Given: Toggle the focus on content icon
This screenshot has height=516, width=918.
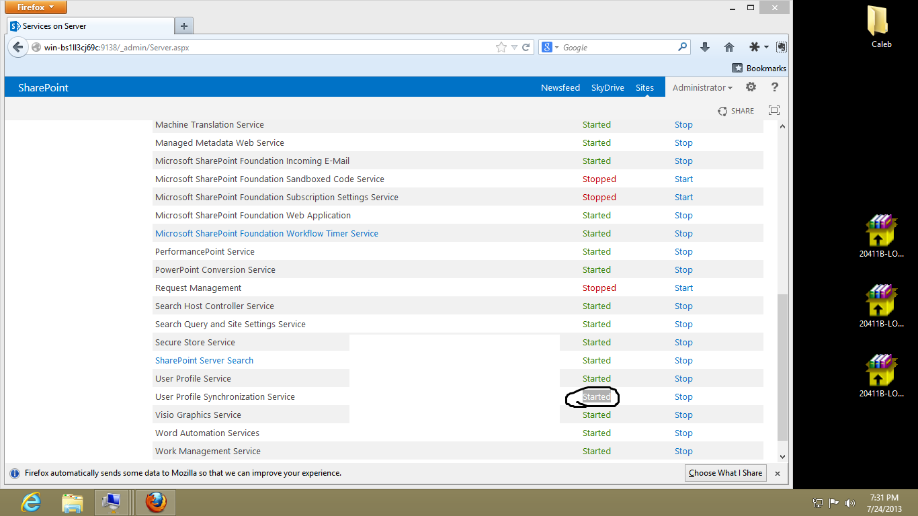Looking at the screenshot, I should [x=774, y=111].
